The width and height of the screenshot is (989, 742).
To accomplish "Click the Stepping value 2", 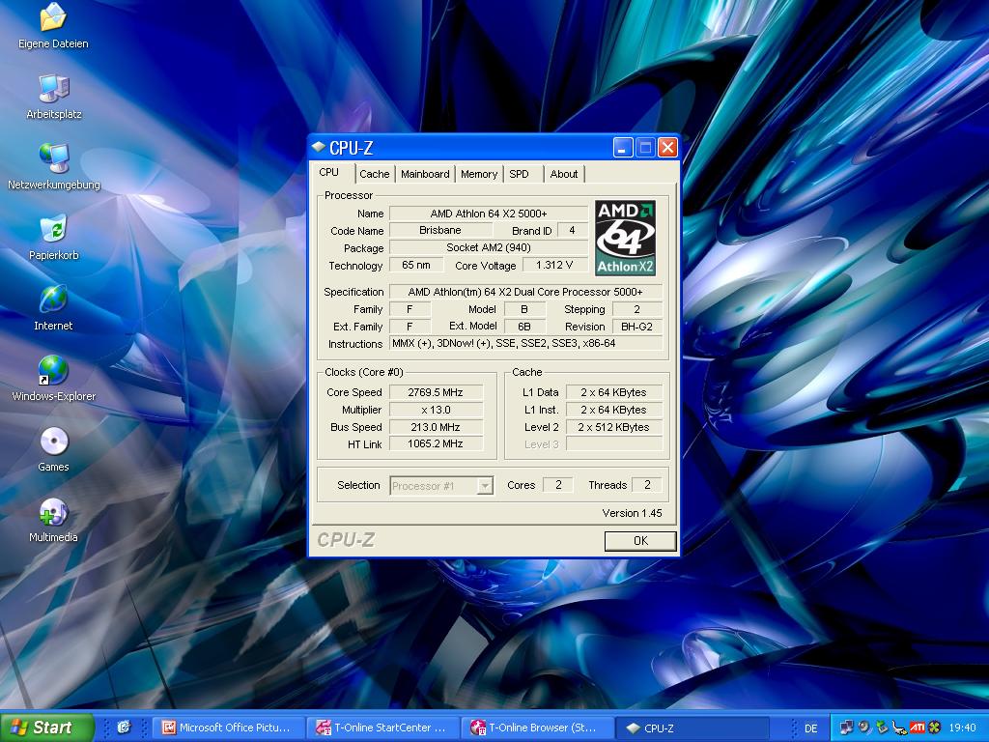I will [637, 309].
